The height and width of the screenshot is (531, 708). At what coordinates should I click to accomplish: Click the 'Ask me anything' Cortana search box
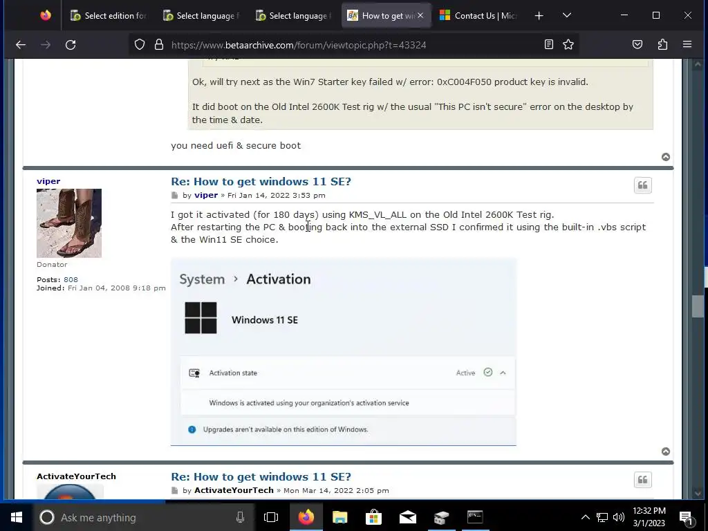click(x=145, y=517)
